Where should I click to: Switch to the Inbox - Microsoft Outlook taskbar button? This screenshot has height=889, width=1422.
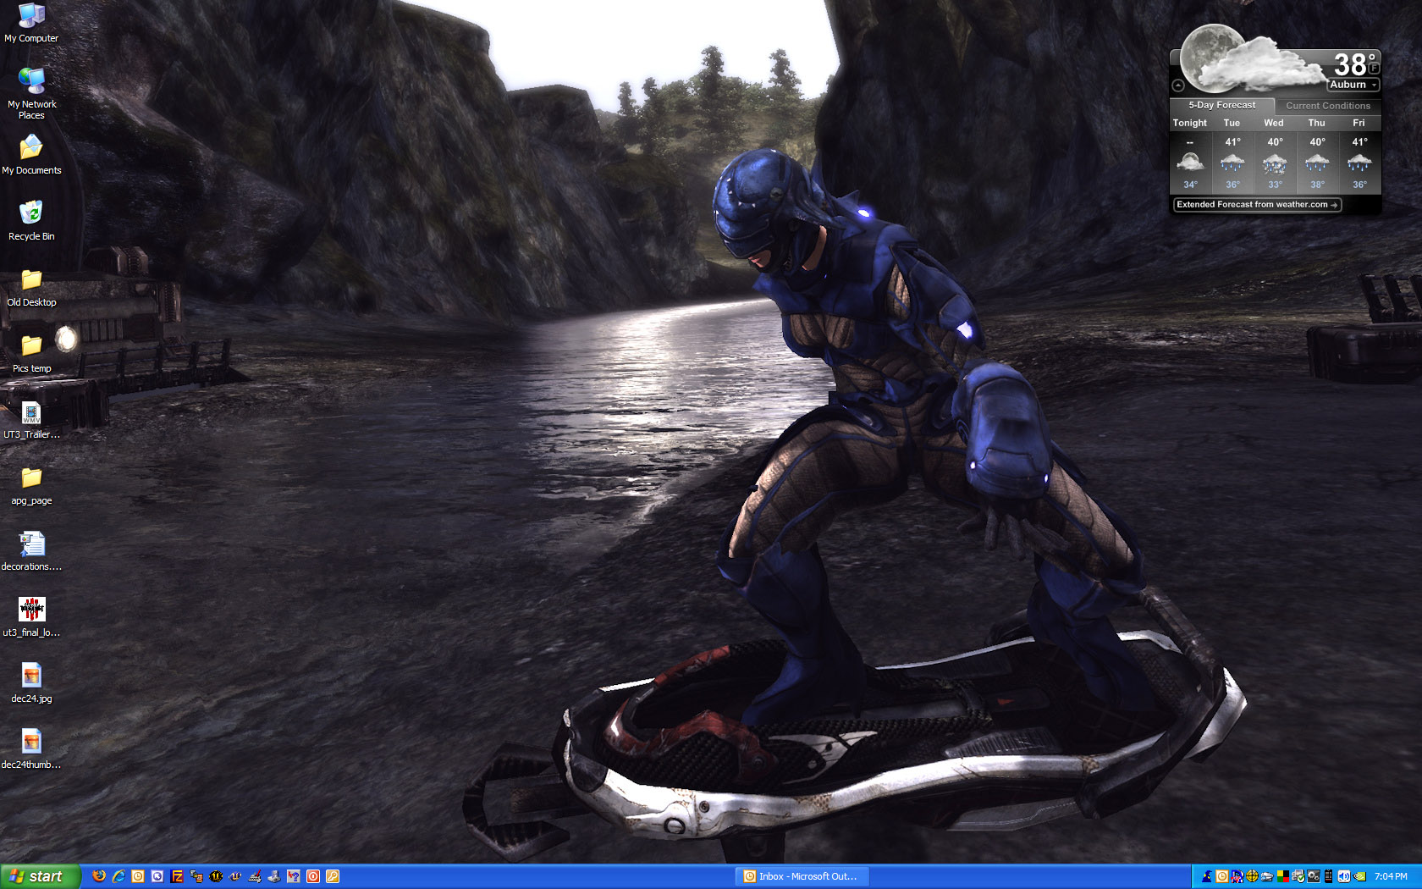tap(802, 876)
